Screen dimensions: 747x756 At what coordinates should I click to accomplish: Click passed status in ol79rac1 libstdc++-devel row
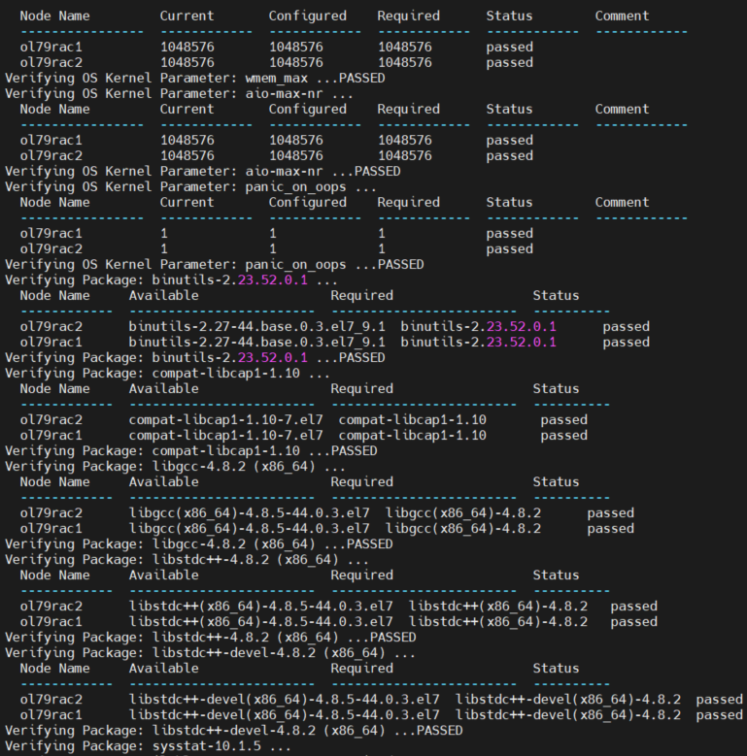click(719, 715)
